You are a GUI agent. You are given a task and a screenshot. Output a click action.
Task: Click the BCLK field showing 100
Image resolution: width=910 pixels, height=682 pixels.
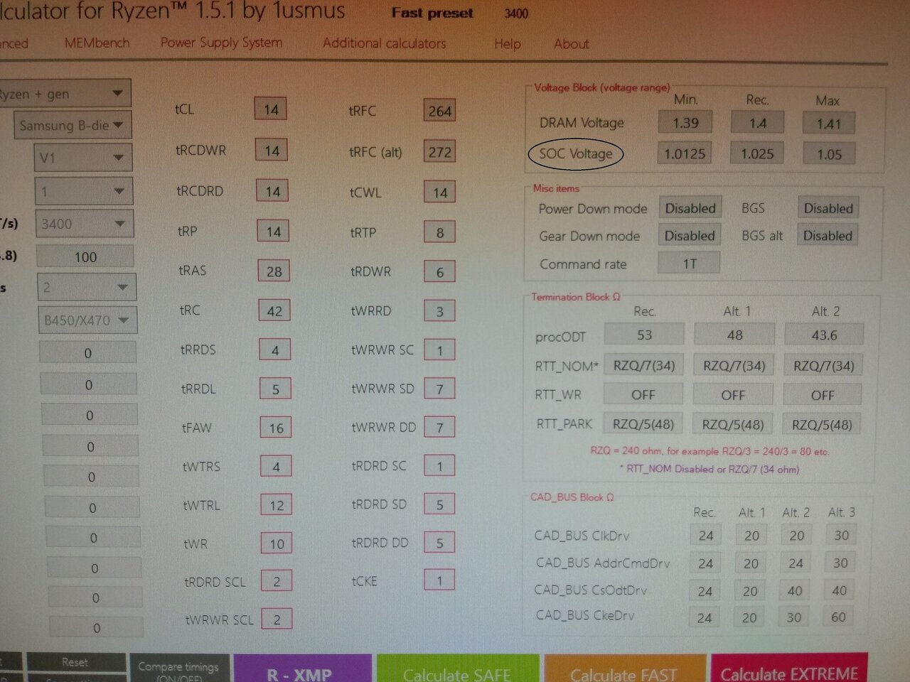[x=85, y=257]
